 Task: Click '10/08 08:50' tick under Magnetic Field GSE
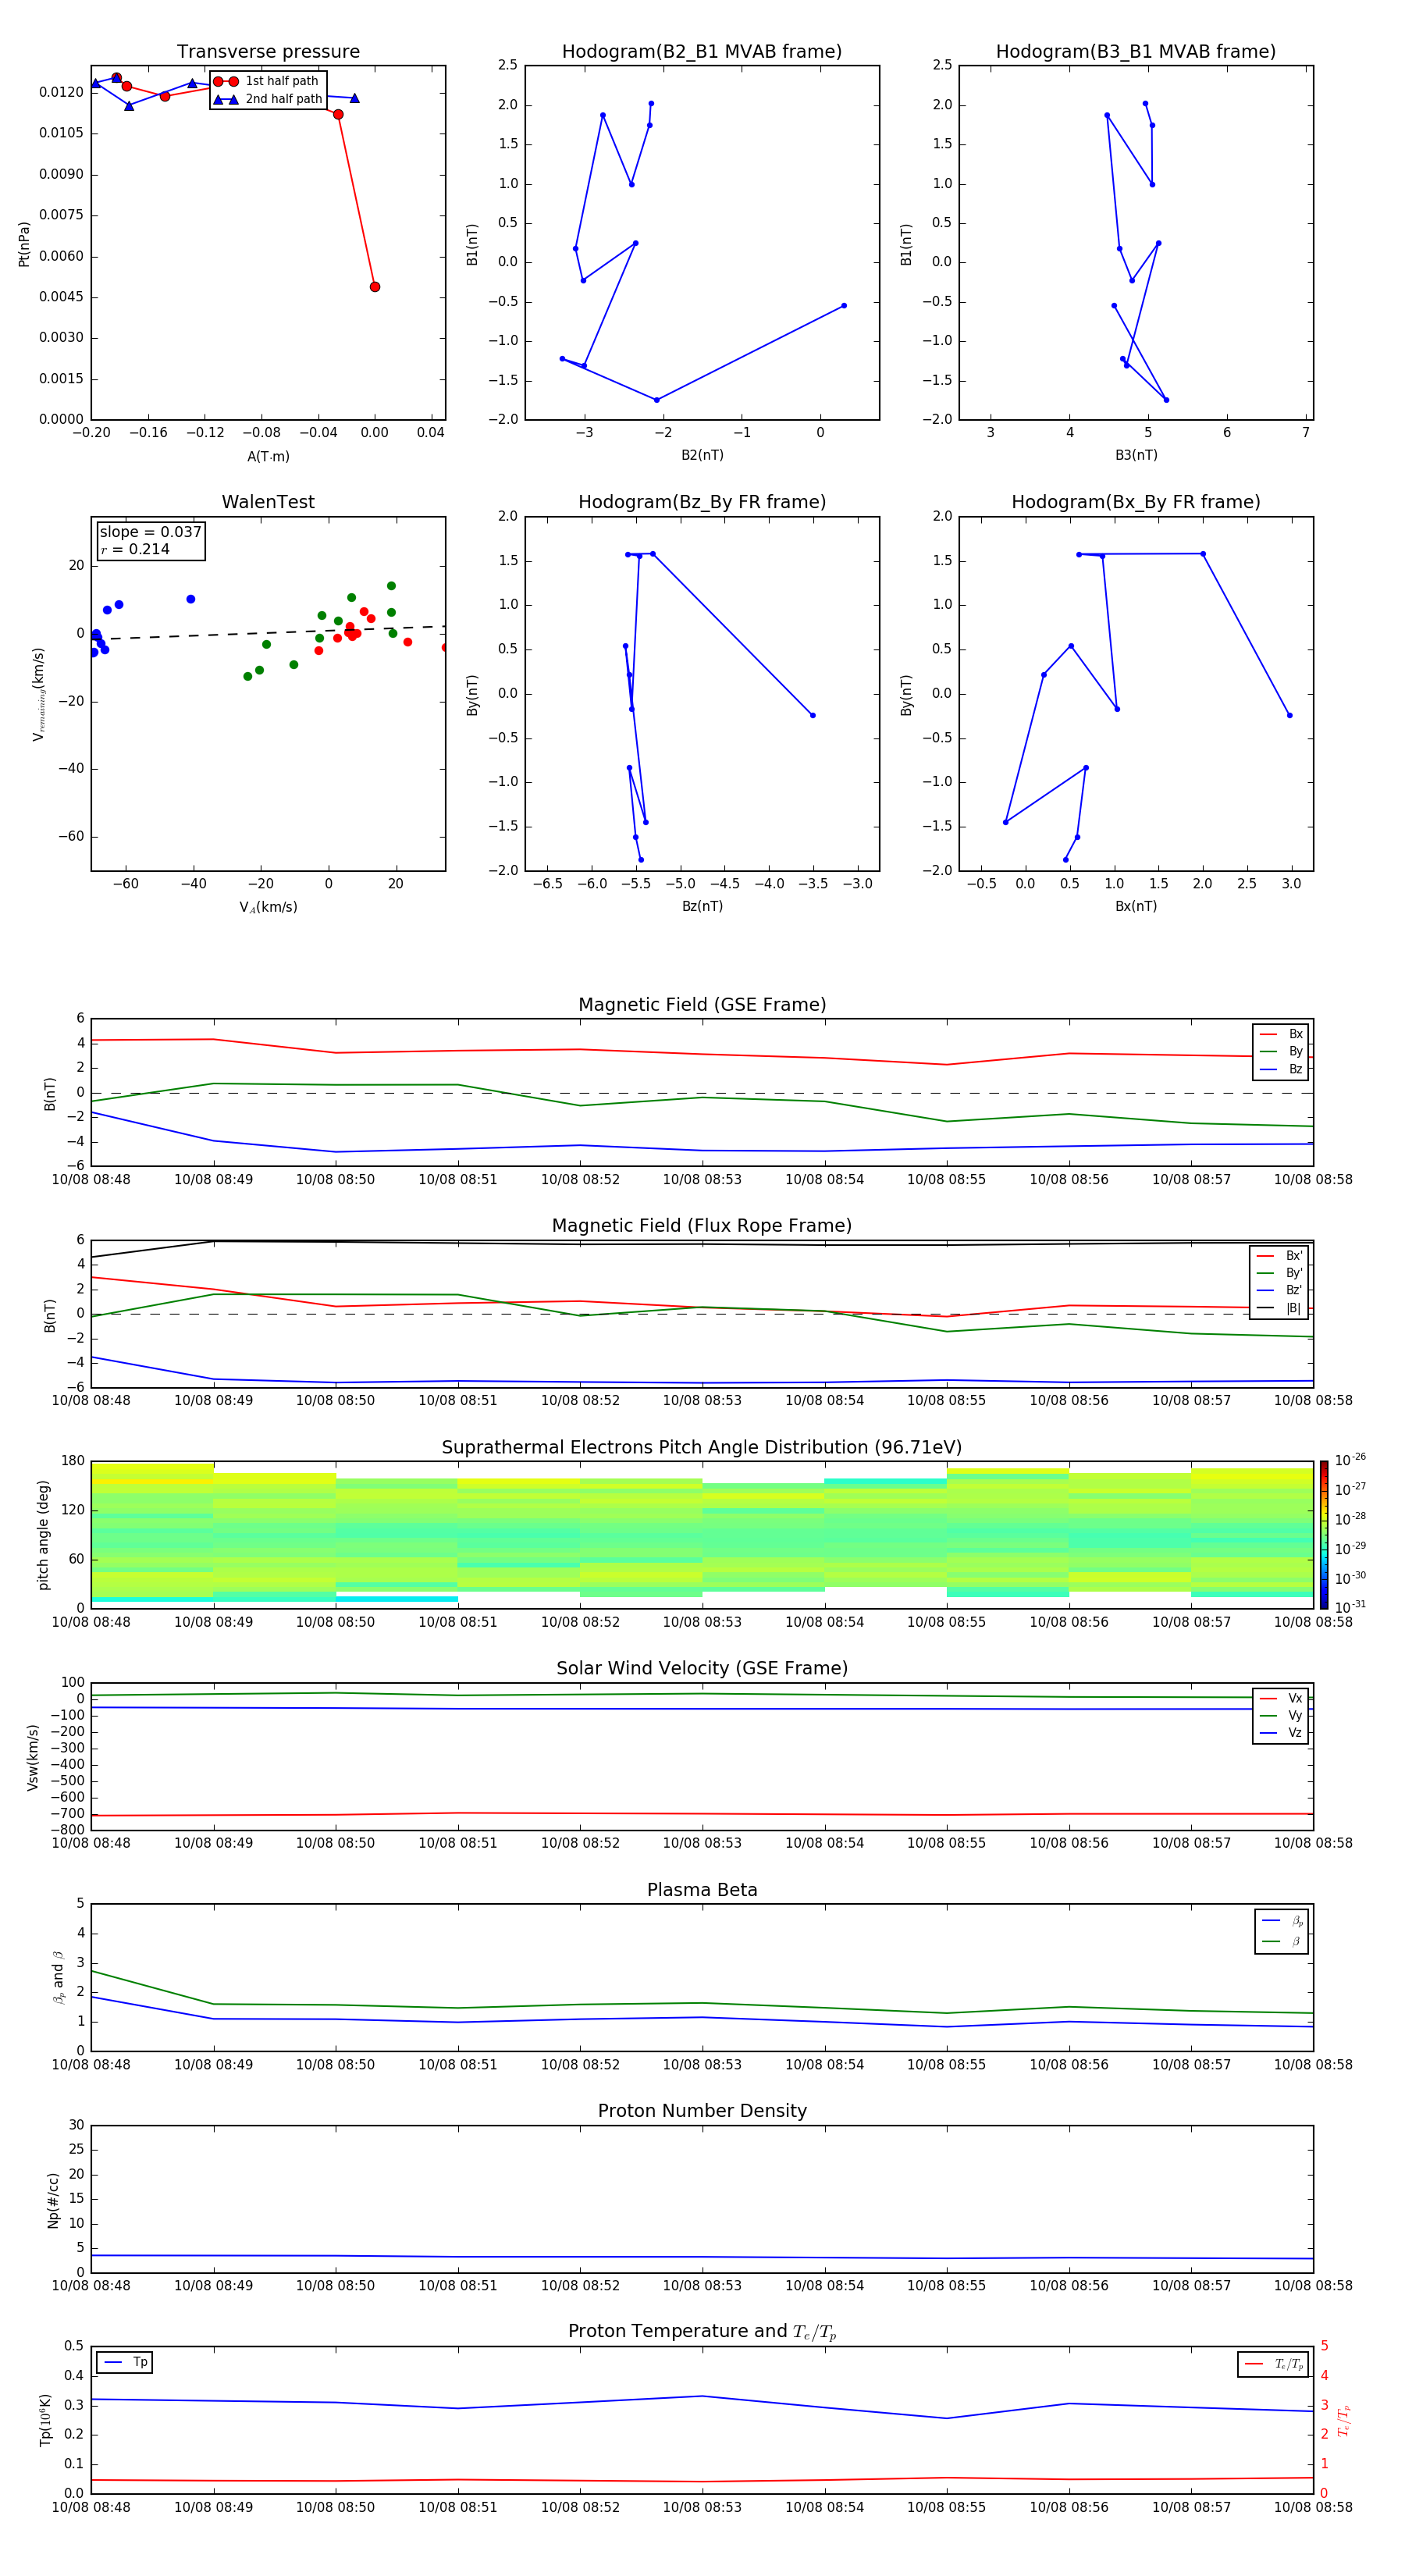click(x=335, y=1180)
